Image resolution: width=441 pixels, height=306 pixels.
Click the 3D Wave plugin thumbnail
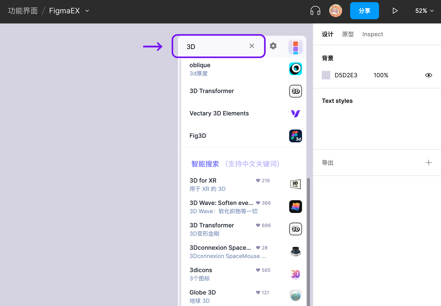296,207
